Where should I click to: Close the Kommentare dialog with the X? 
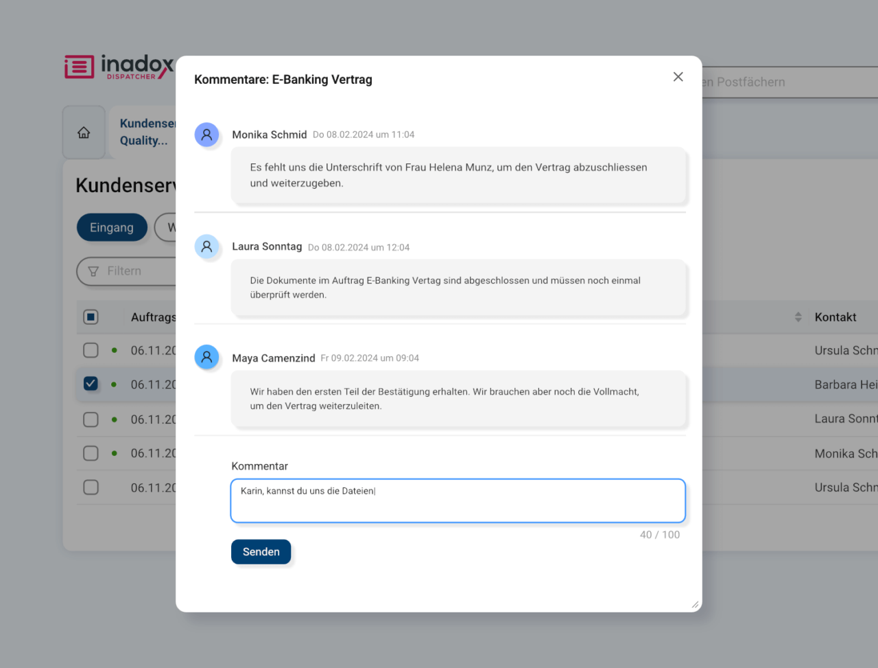pos(678,77)
